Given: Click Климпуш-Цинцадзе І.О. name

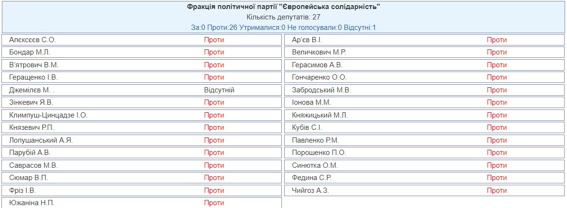Looking at the screenshot, I should (48, 115).
